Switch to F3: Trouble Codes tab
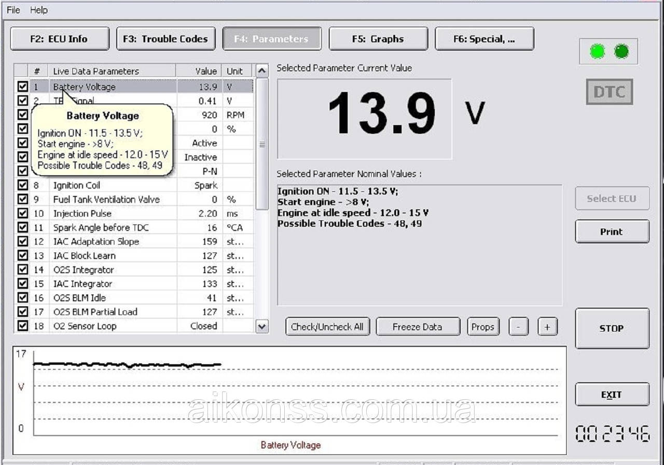This screenshot has width=664, height=465. 165,39
